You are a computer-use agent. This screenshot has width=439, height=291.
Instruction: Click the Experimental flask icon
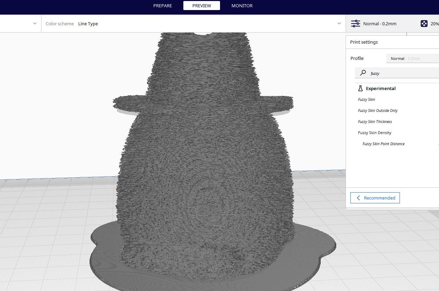coord(360,88)
